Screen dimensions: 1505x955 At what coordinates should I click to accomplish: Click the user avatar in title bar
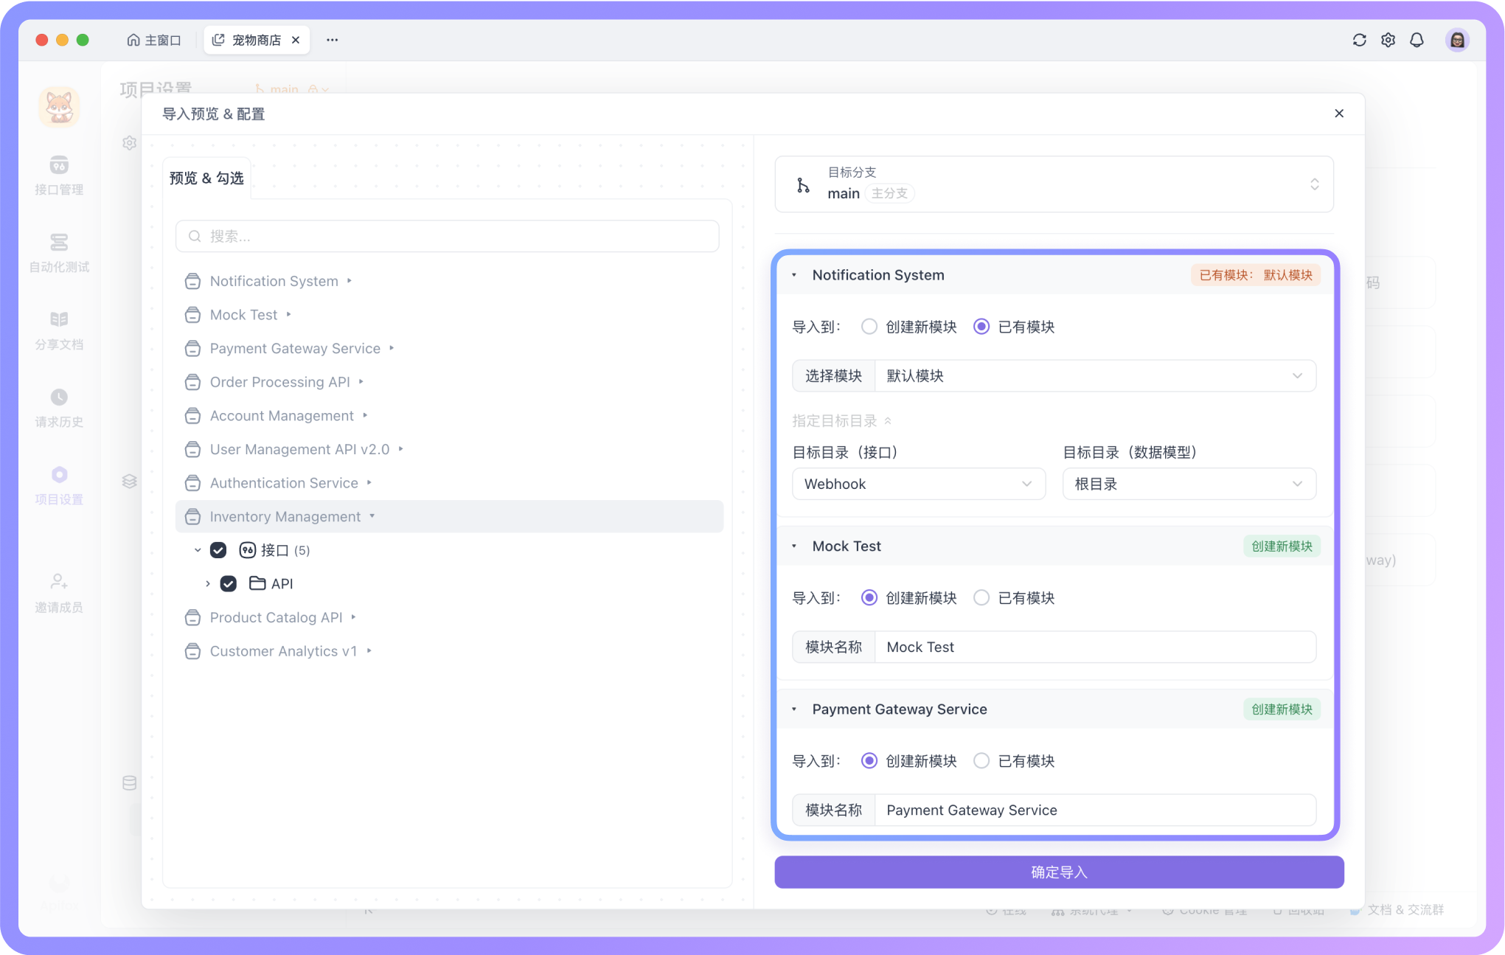pyautogui.click(x=1456, y=40)
